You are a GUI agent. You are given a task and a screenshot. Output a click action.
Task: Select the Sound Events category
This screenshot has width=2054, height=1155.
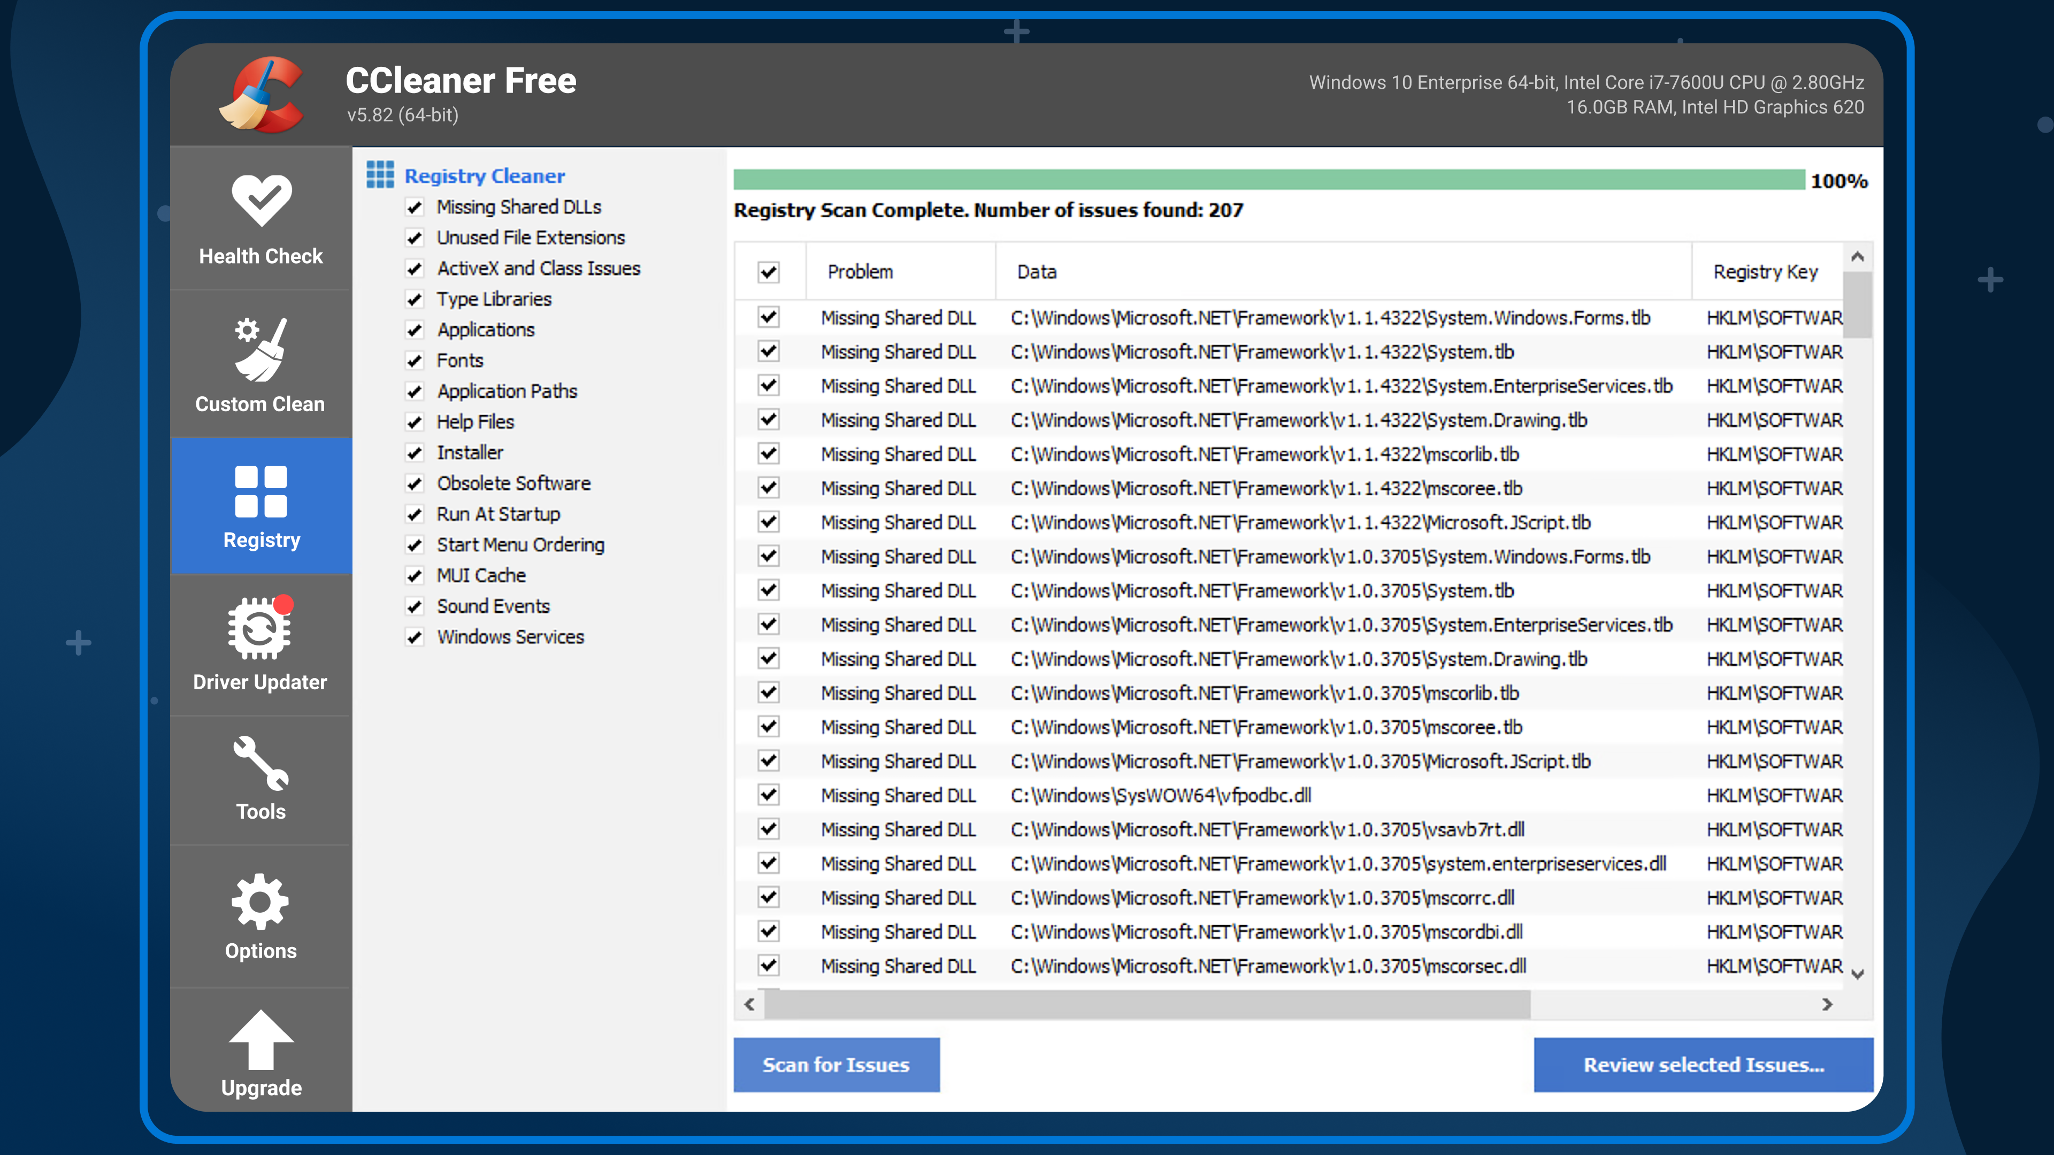[x=494, y=605]
